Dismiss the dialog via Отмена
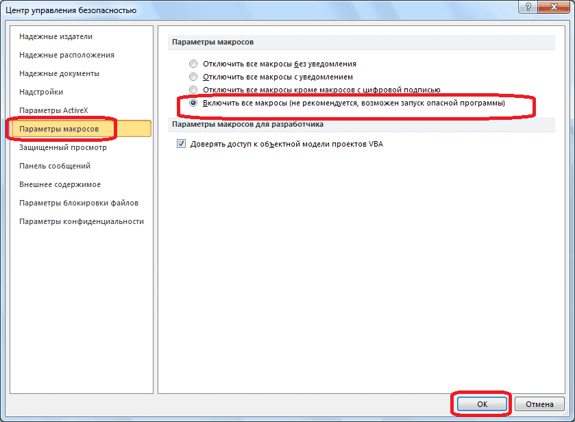This screenshot has height=422, width=575. pyautogui.click(x=539, y=404)
